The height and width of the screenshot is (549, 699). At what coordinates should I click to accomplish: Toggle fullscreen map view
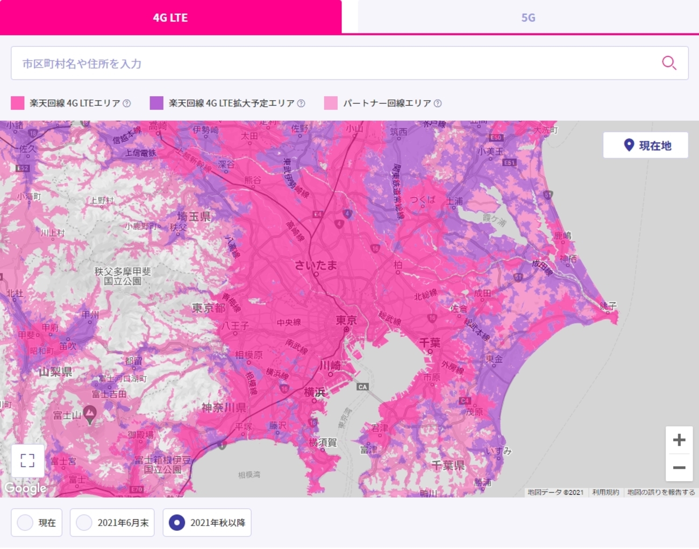(x=27, y=460)
